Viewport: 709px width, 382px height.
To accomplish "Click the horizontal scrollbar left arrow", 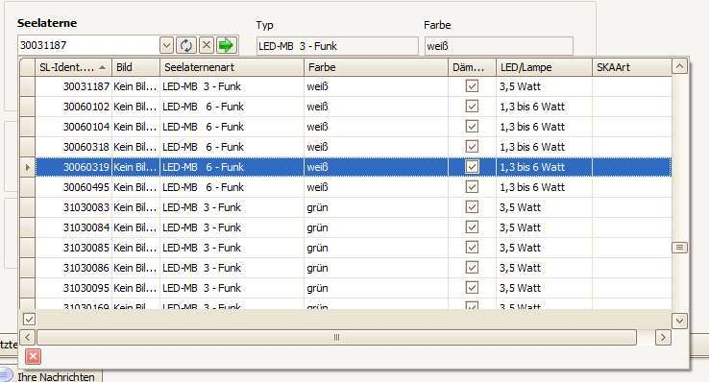I will click(x=28, y=337).
